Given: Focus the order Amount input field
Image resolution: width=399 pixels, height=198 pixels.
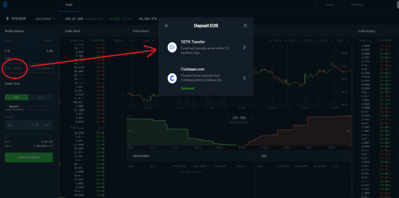Looking at the screenshot, I should pos(29,125).
